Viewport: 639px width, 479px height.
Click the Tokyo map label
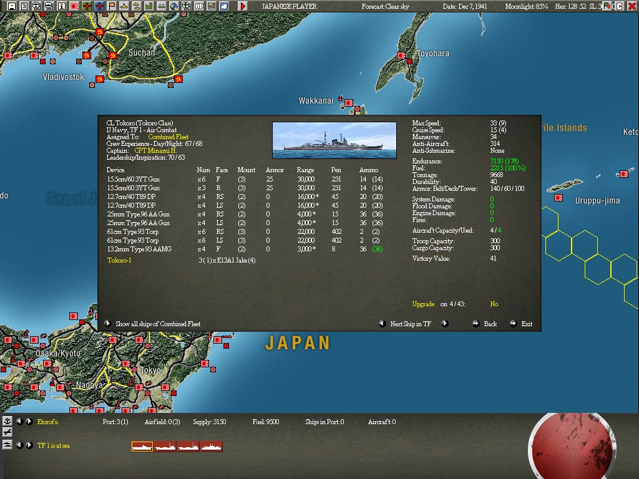[150, 370]
